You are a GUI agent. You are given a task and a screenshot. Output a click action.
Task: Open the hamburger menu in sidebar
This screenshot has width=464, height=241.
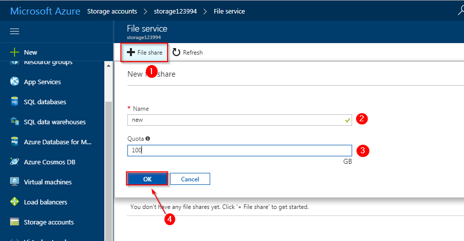click(x=15, y=32)
